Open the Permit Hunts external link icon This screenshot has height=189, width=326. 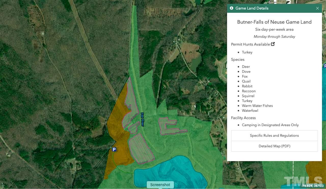tap(273, 44)
